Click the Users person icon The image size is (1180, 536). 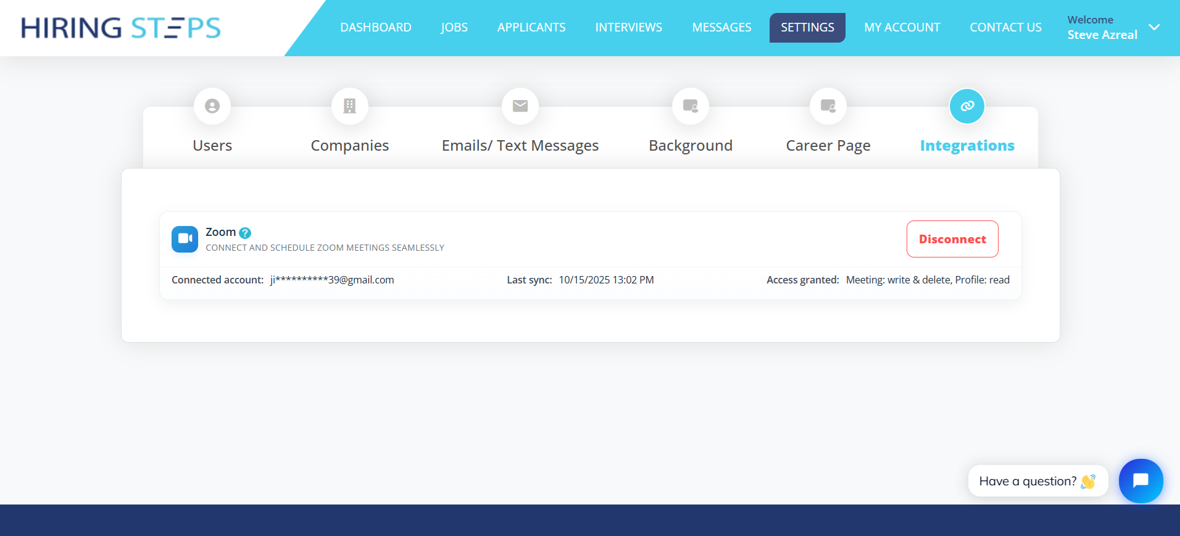(x=212, y=106)
